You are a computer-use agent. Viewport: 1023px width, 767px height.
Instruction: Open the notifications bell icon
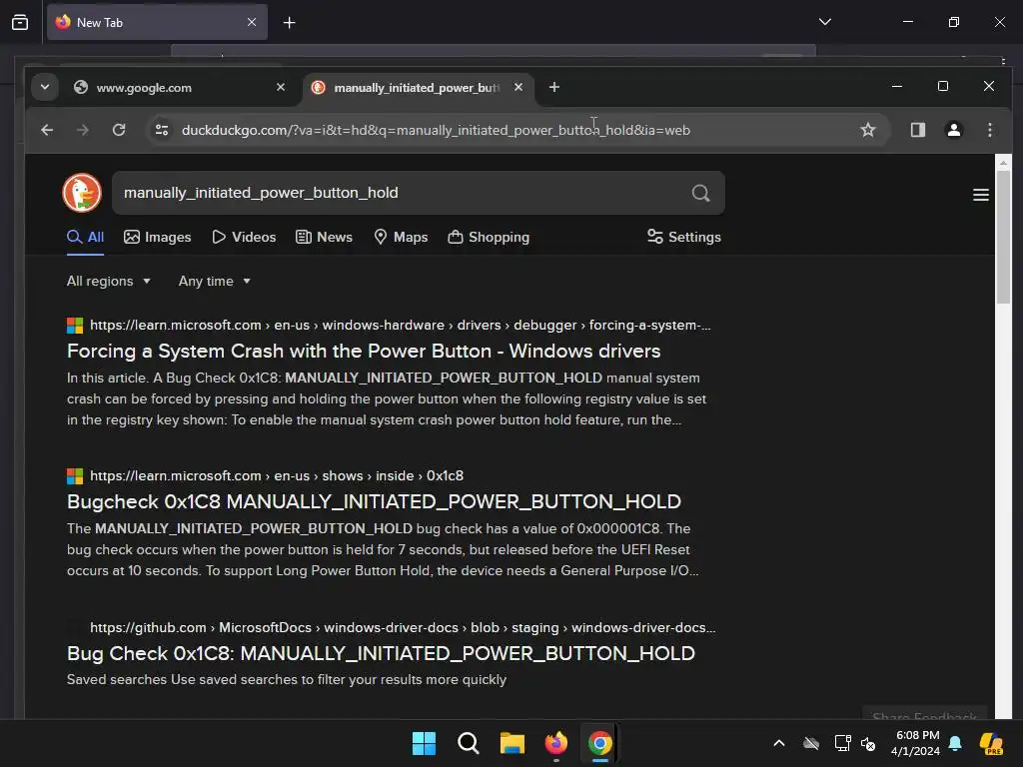[x=955, y=743]
